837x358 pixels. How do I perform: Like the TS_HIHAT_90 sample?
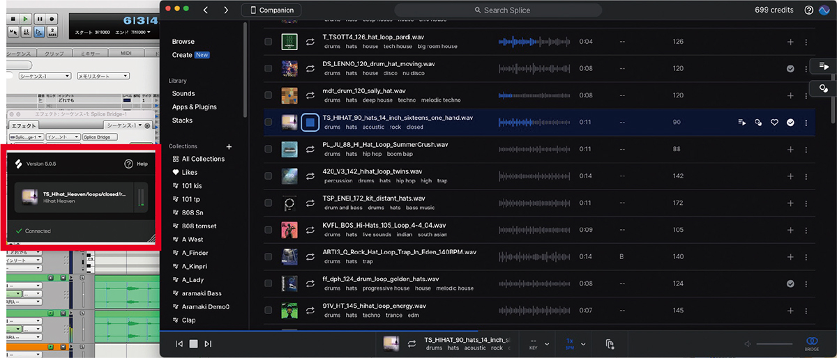(x=774, y=123)
